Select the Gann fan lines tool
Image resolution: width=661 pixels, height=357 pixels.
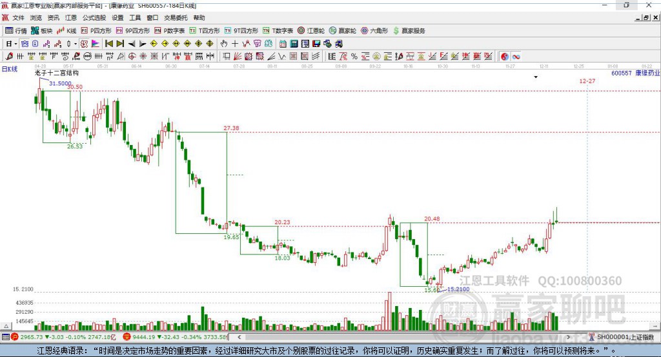coord(238,56)
